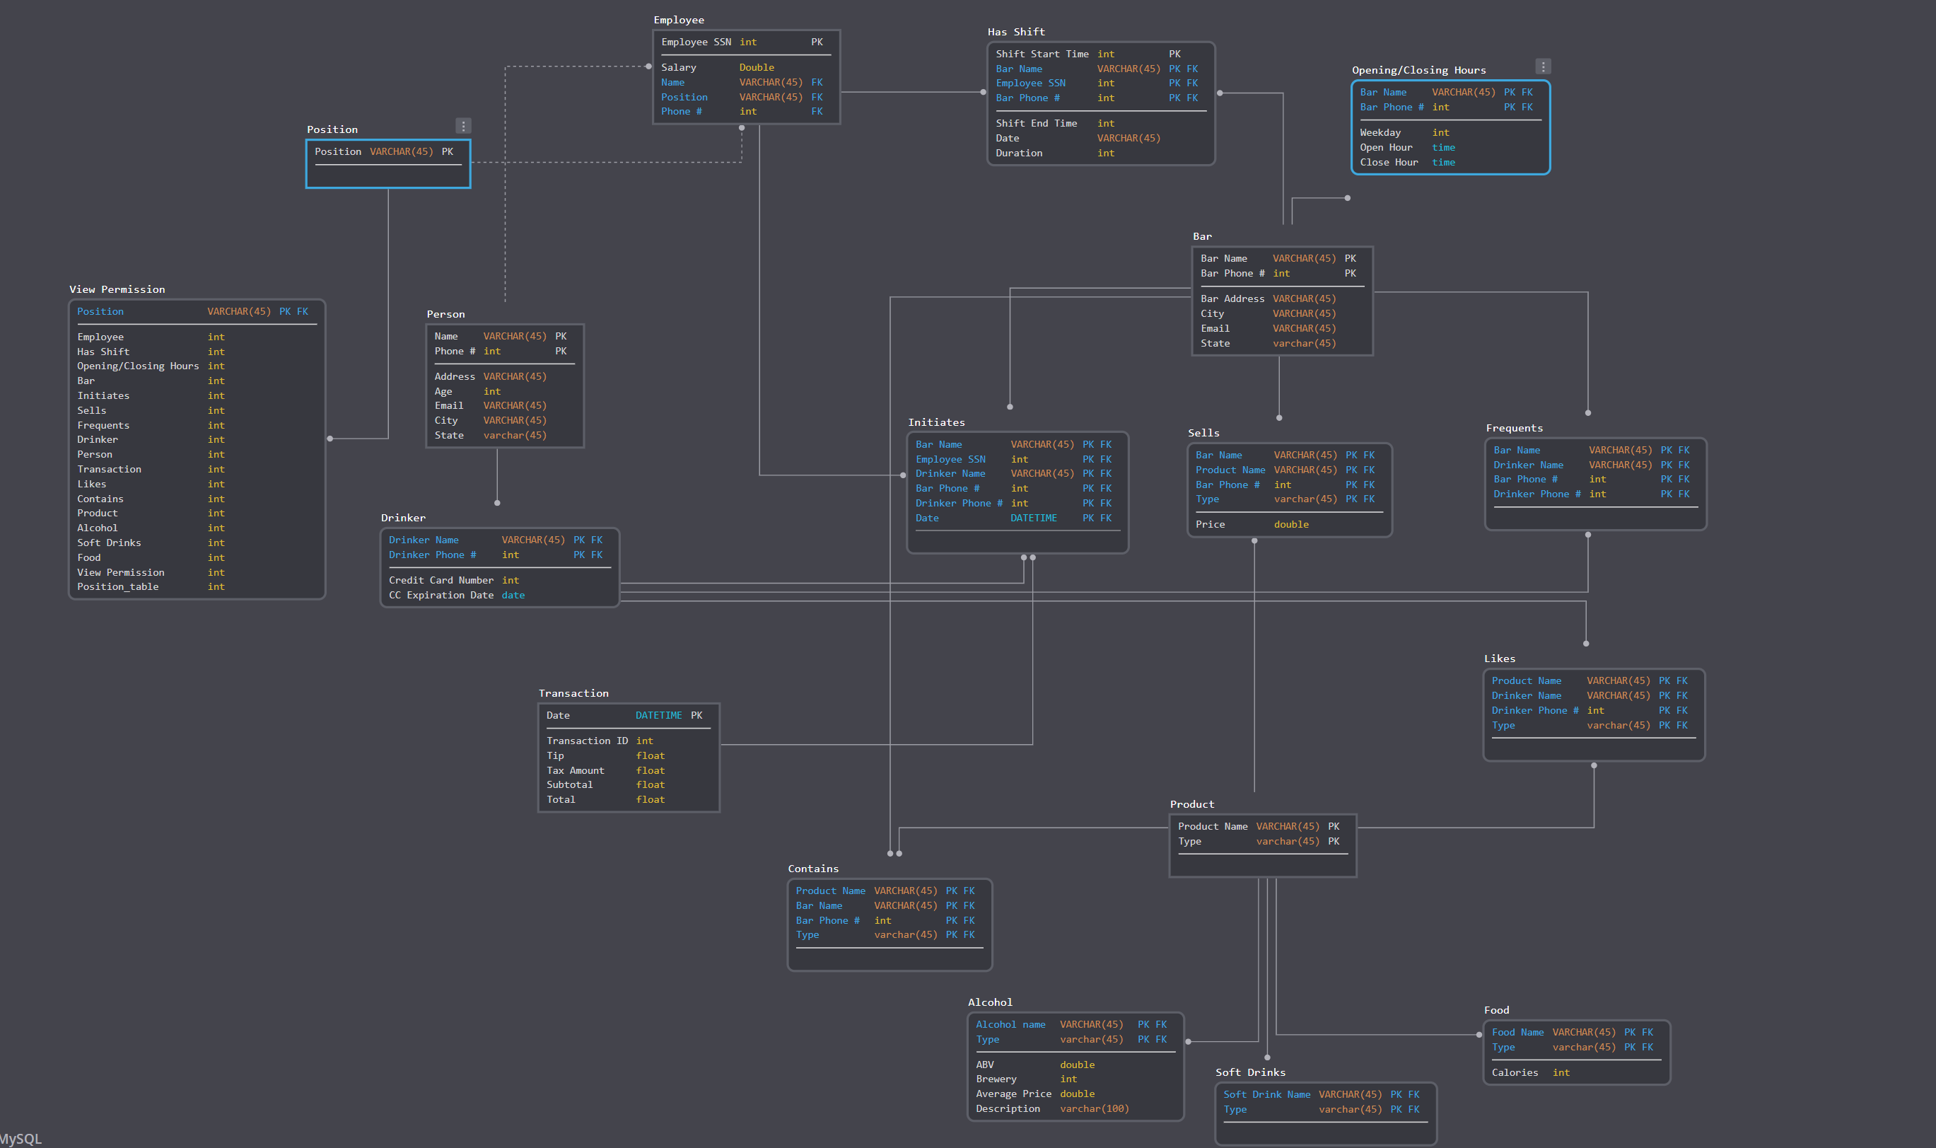Open the Position table options menu icon
Viewport: 1936px width, 1148px height.
click(463, 126)
